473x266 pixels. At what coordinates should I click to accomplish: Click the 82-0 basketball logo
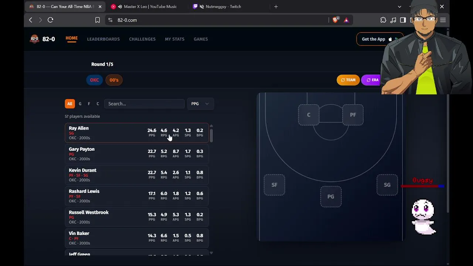click(34, 39)
